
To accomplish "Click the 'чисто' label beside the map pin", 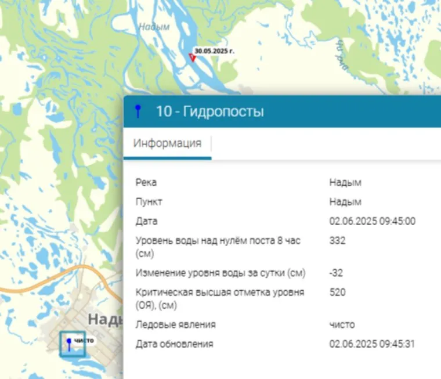I will [84, 340].
